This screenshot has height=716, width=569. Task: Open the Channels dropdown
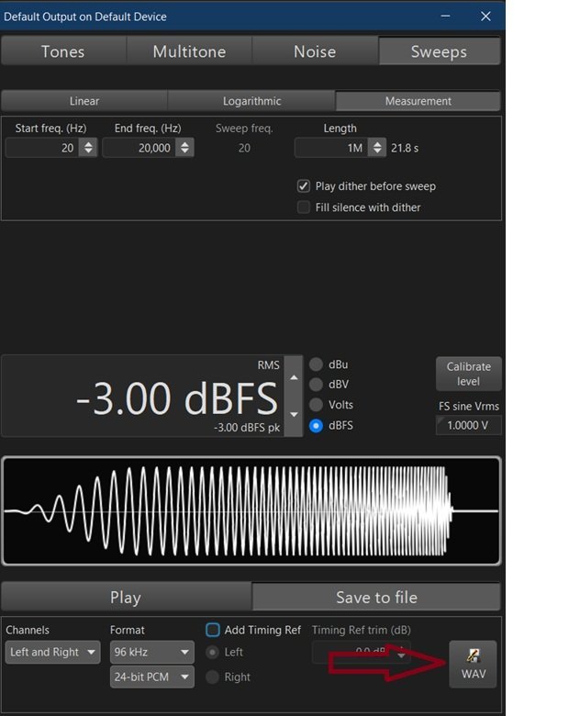coord(52,653)
